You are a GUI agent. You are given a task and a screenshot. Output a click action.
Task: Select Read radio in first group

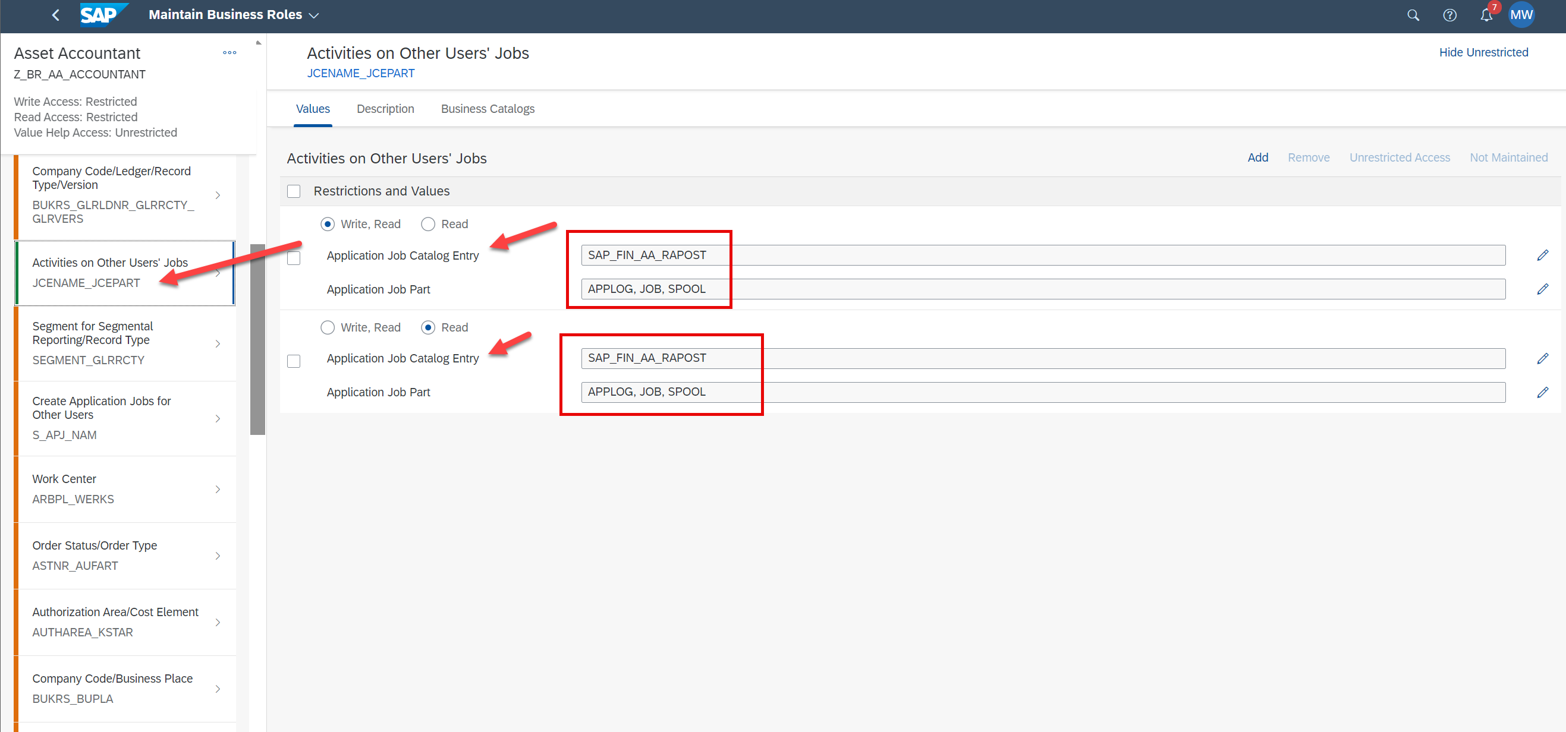428,224
